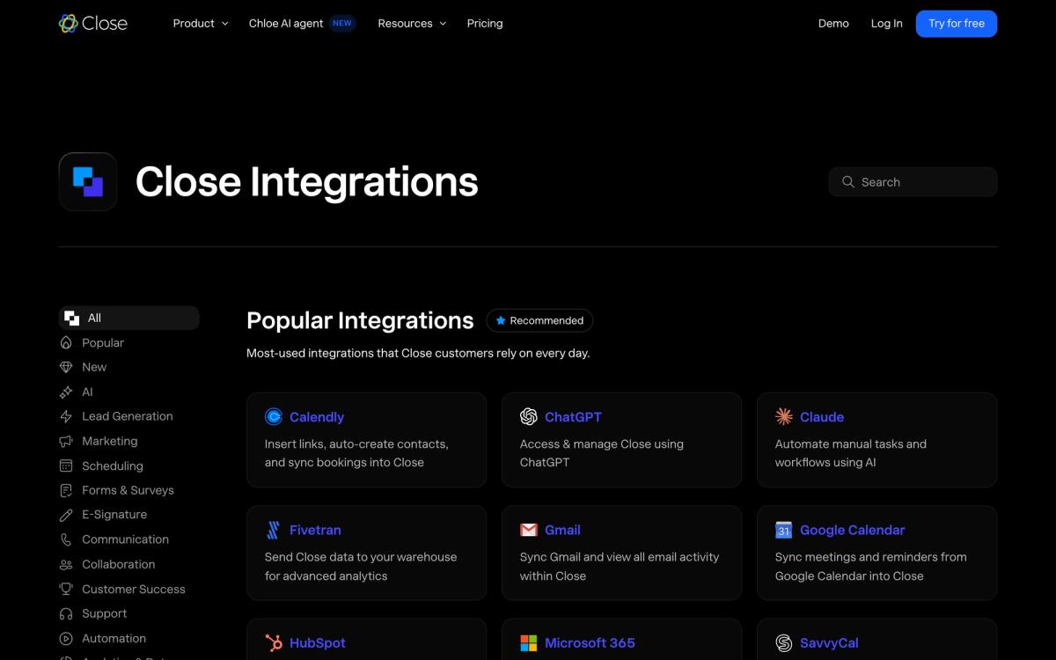Click the SavvyCal logo icon

click(784, 643)
